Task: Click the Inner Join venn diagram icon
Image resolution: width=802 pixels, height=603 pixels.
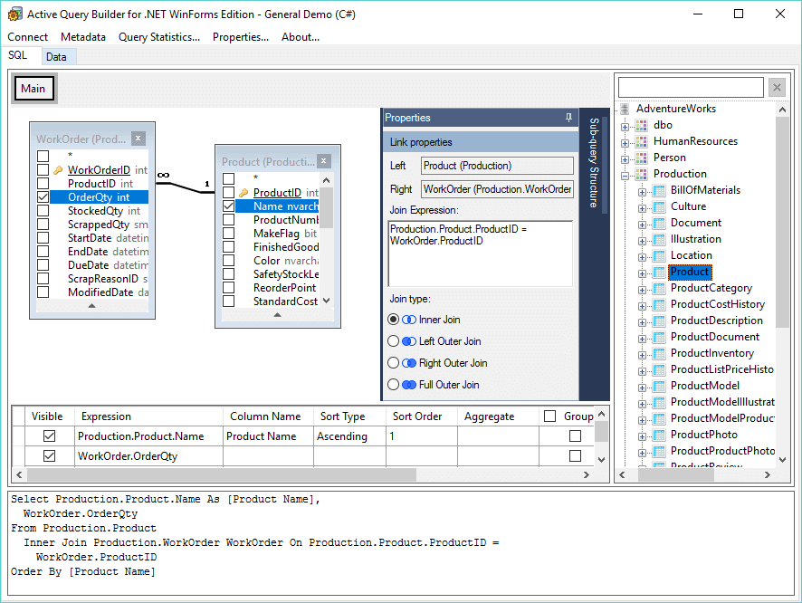Action: [x=408, y=320]
